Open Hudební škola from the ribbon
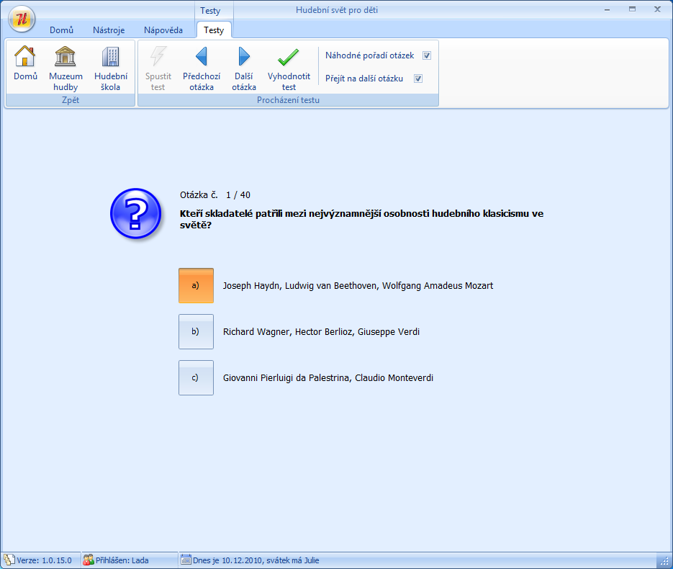Viewport: 673px width, 569px height. pyautogui.click(x=111, y=68)
